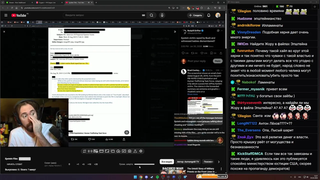Viewport: 320px width, 180px height.
Task: Open the tab search dropdown arrow
Action: (x=2, y=2)
